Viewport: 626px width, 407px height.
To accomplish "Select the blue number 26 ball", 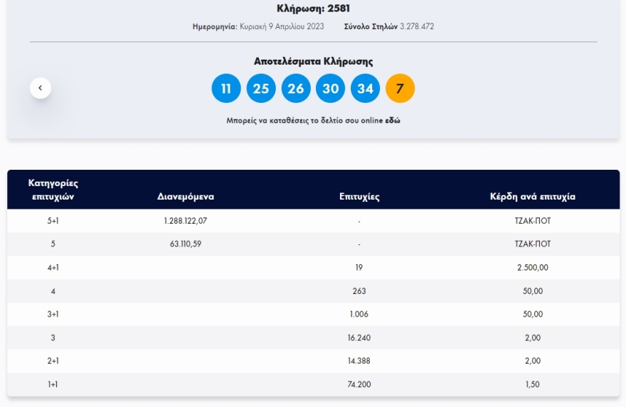I will click(x=296, y=89).
